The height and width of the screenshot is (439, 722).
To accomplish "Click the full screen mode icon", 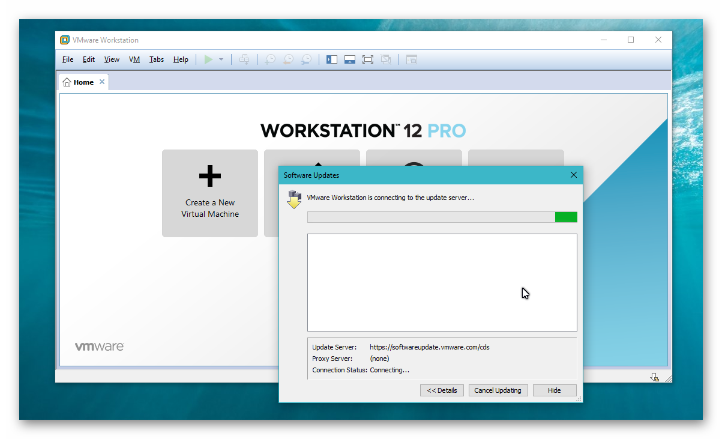I will coord(368,59).
